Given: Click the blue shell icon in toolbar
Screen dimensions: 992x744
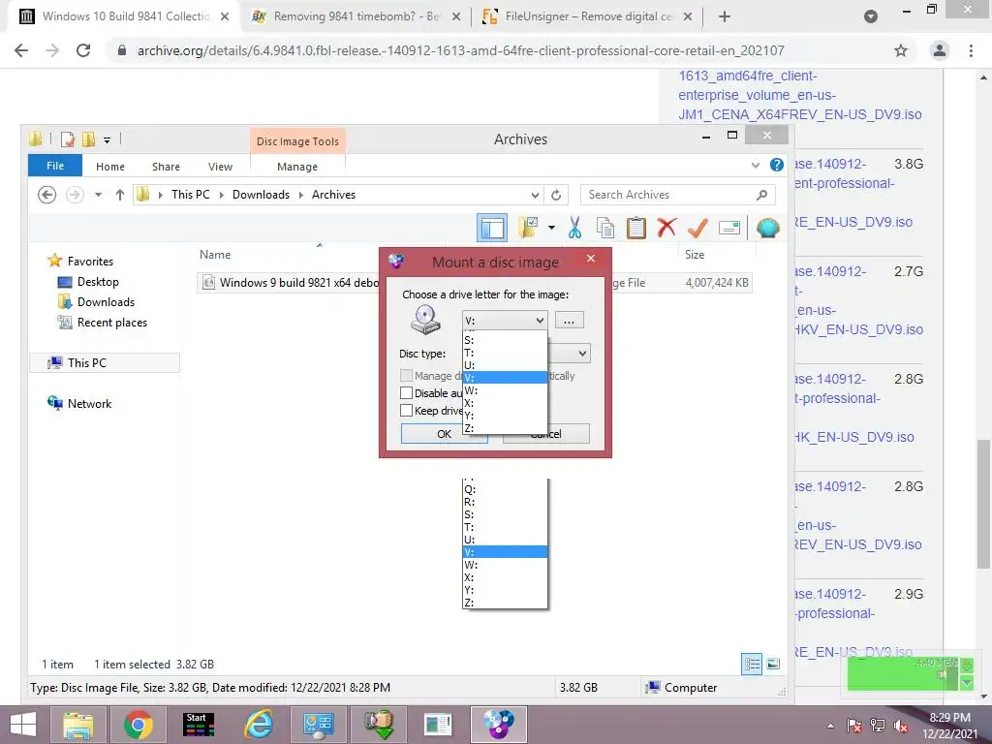Looking at the screenshot, I should [x=767, y=228].
